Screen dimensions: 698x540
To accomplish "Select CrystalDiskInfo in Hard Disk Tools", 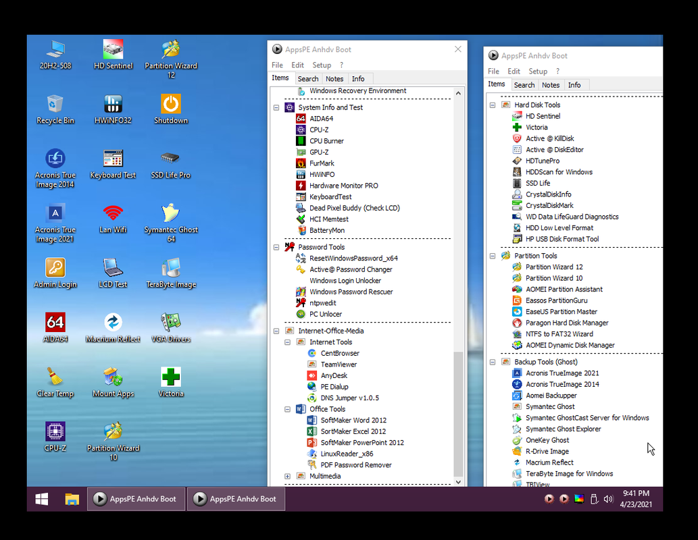I will (549, 194).
